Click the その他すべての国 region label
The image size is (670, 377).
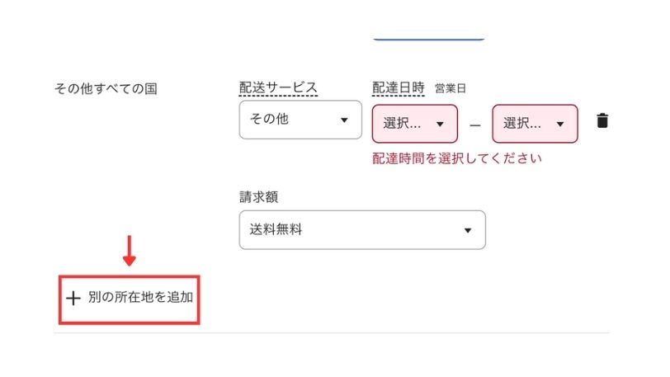(105, 88)
